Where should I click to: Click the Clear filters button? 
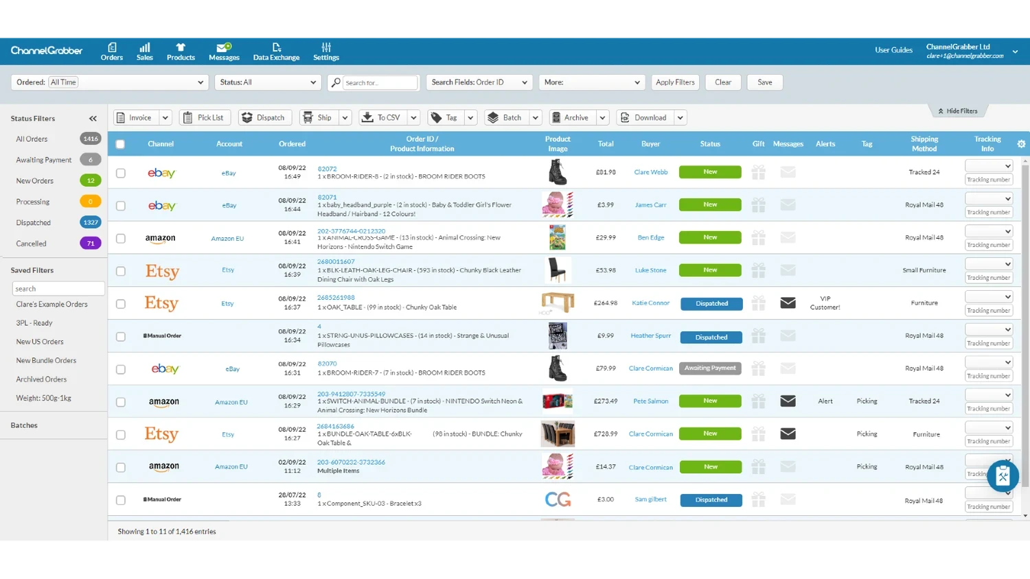(x=723, y=82)
